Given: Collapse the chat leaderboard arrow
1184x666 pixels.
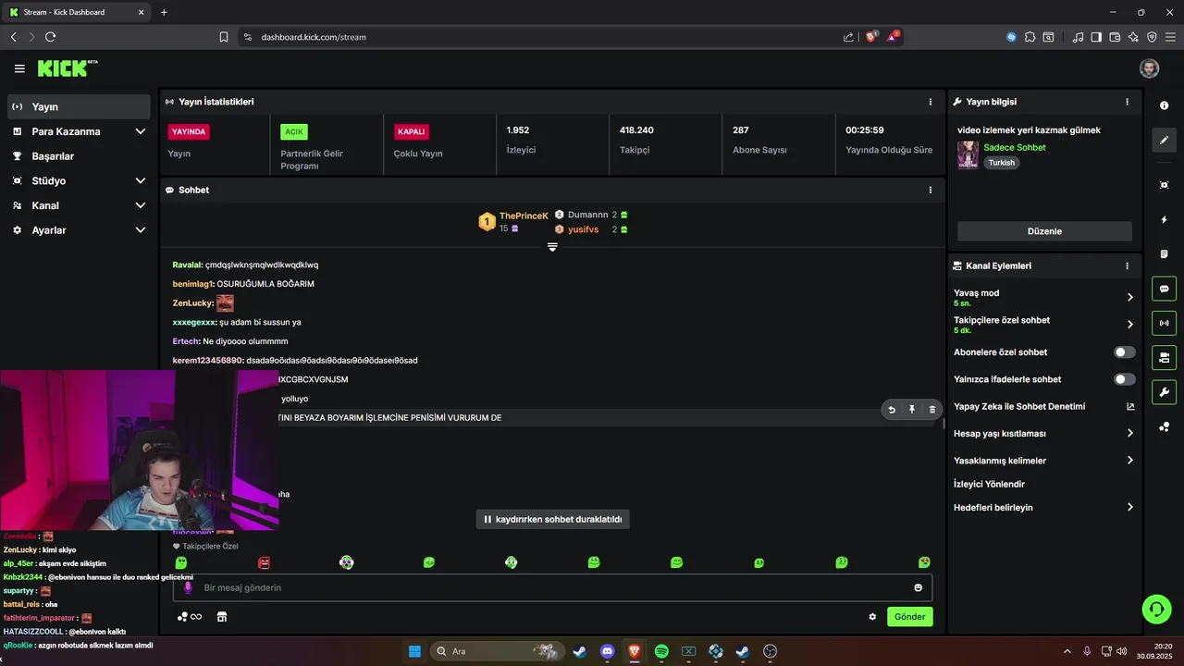Looking at the screenshot, I should tap(552, 247).
